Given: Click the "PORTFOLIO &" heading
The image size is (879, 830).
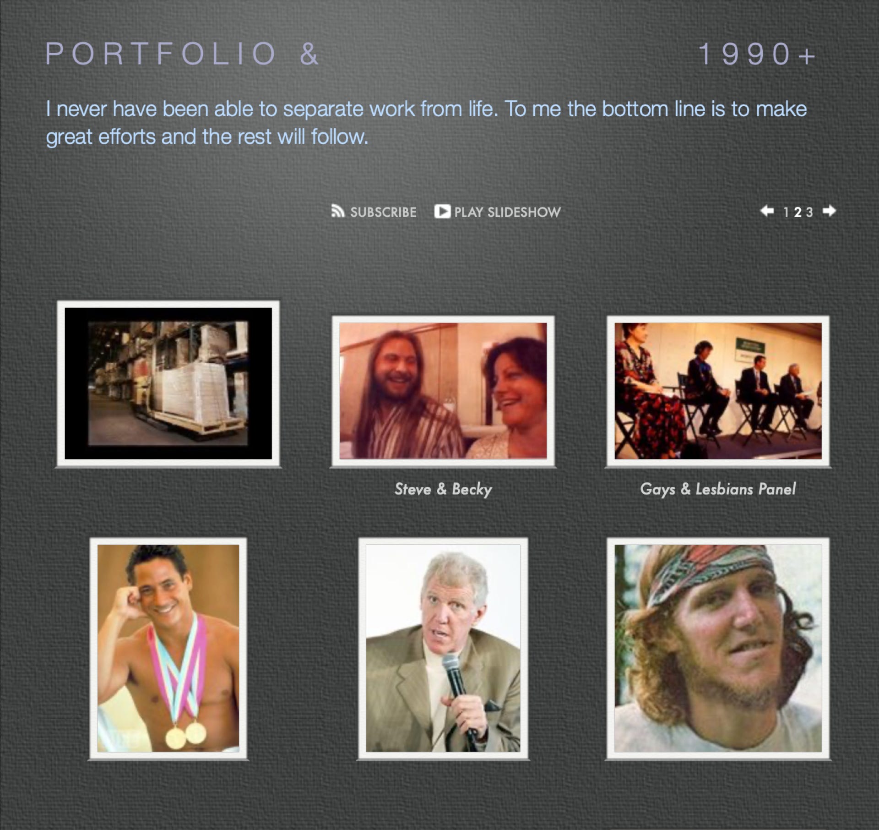Looking at the screenshot, I should (182, 54).
